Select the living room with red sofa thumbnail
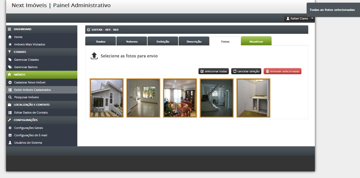This screenshot has height=178, width=360. pyautogui.click(x=180, y=98)
